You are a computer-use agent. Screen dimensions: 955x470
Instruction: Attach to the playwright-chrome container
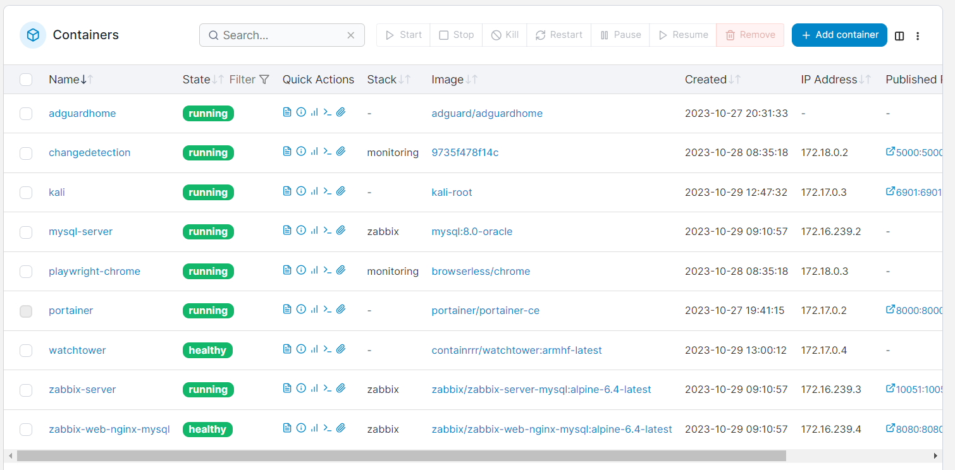[341, 270]
